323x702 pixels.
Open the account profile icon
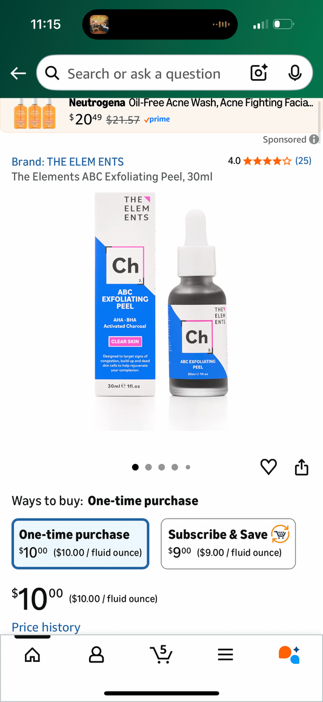(x=96, y=655)
